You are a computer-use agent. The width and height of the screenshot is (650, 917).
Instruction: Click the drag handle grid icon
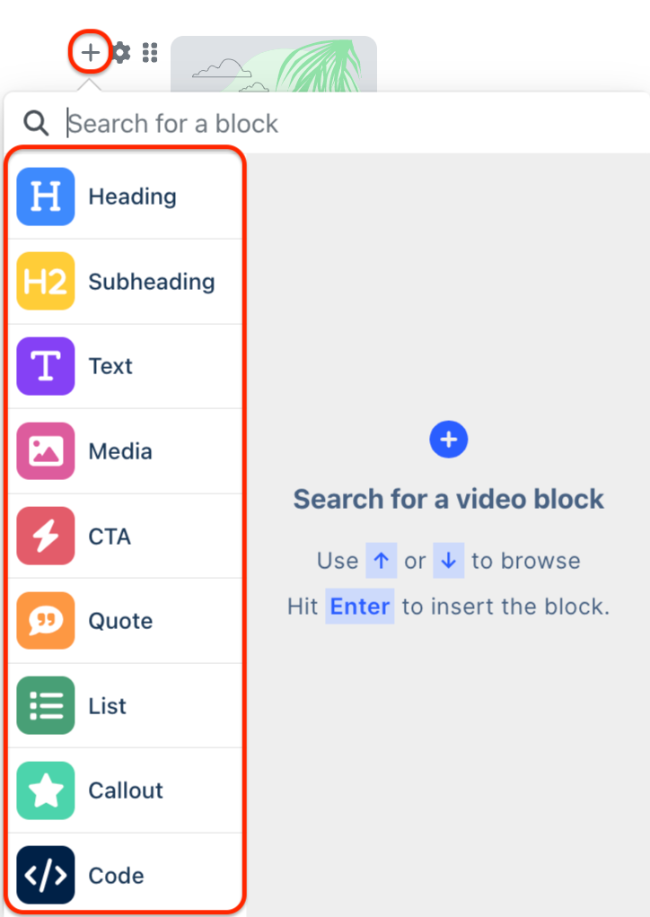click(149, 52)
